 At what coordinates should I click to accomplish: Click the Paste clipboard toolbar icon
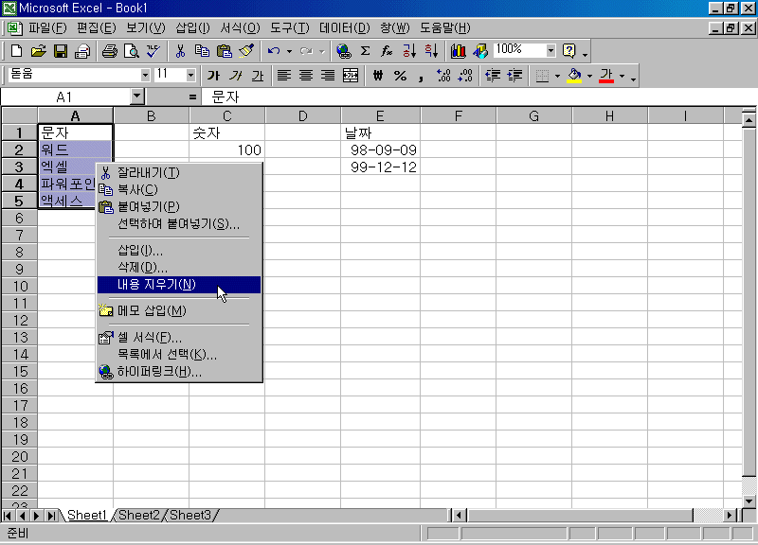pos(225,51)
